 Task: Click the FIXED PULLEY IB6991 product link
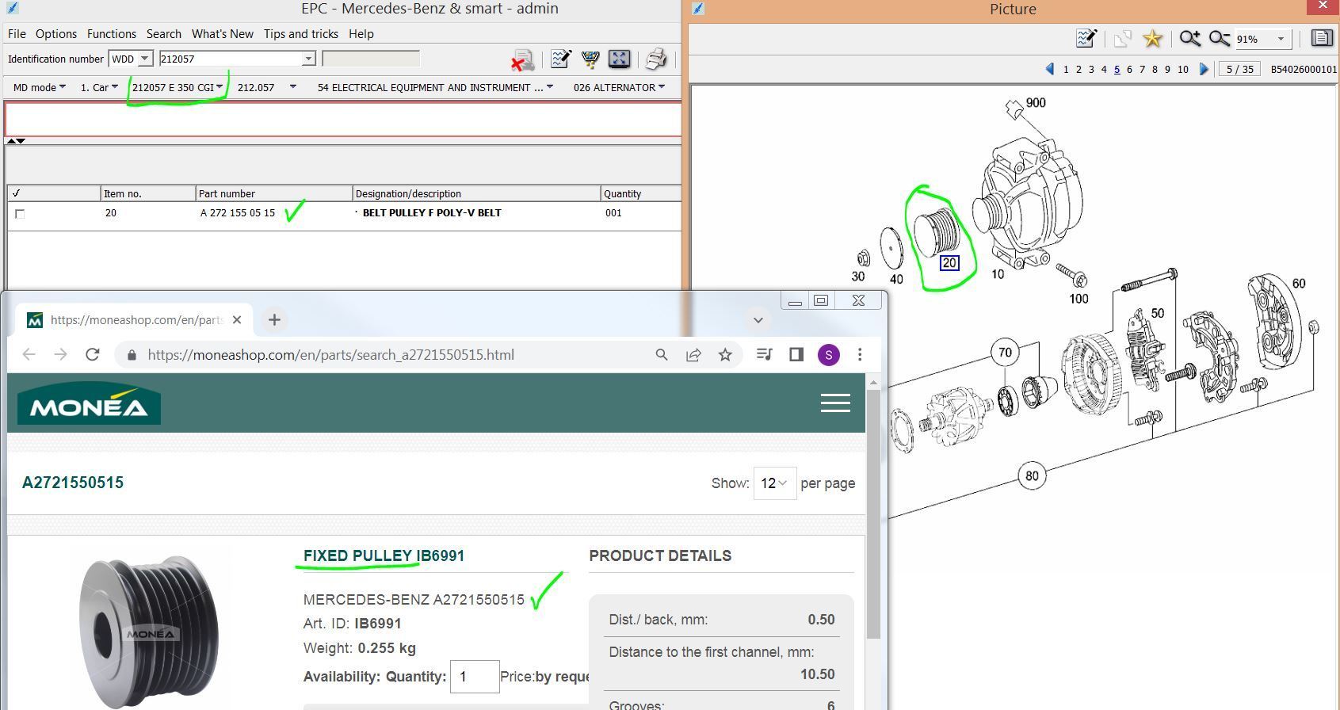pyautogui.click(x=384, y=555)
